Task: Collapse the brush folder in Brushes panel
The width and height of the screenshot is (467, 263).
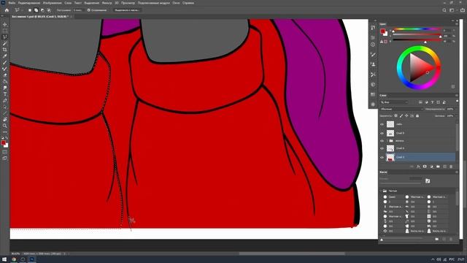Action: point(381,191)
